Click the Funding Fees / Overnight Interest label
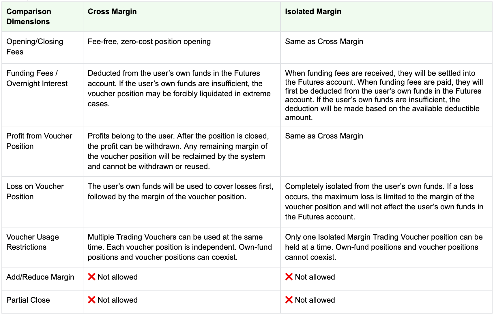 pos(37,78)
